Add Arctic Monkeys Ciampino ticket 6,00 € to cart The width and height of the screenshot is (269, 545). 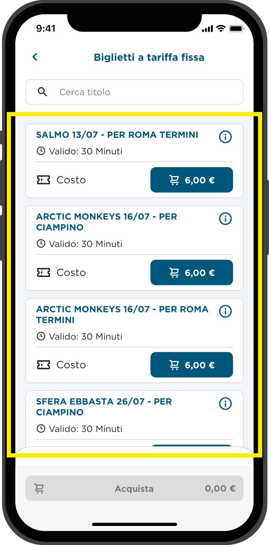coord(192,272)
